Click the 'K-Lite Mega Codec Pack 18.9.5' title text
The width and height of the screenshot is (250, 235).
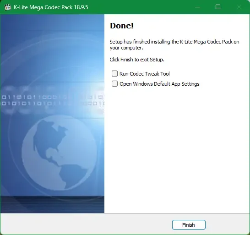pyautogui.click(x=51, y=7)
